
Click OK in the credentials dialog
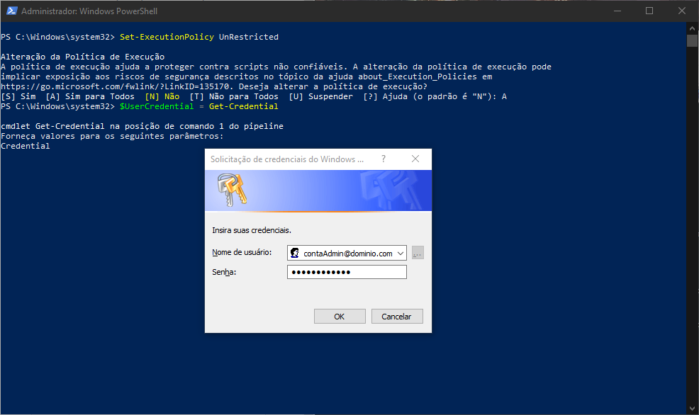(340, 316)
